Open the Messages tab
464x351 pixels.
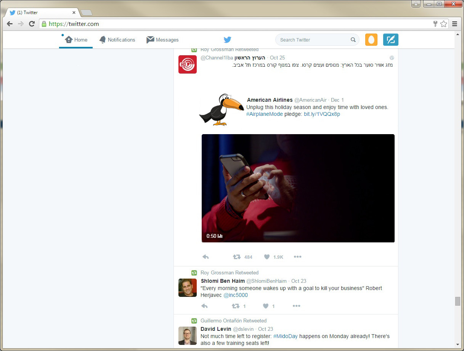coord(163,40)
